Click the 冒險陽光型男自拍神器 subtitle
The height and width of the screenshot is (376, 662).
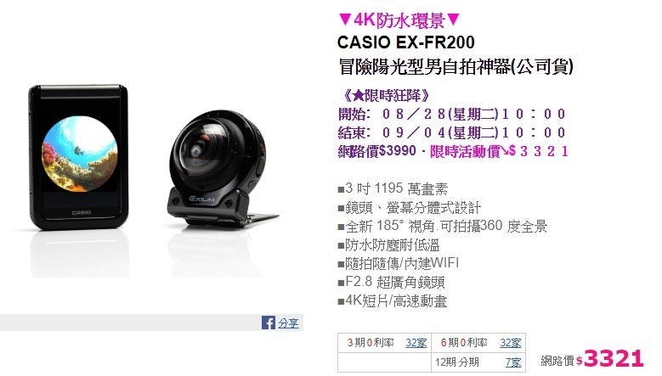456,66
